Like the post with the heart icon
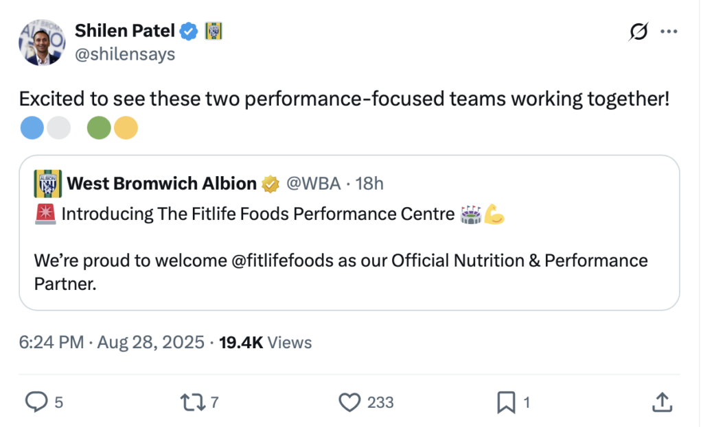 (350, 402)
